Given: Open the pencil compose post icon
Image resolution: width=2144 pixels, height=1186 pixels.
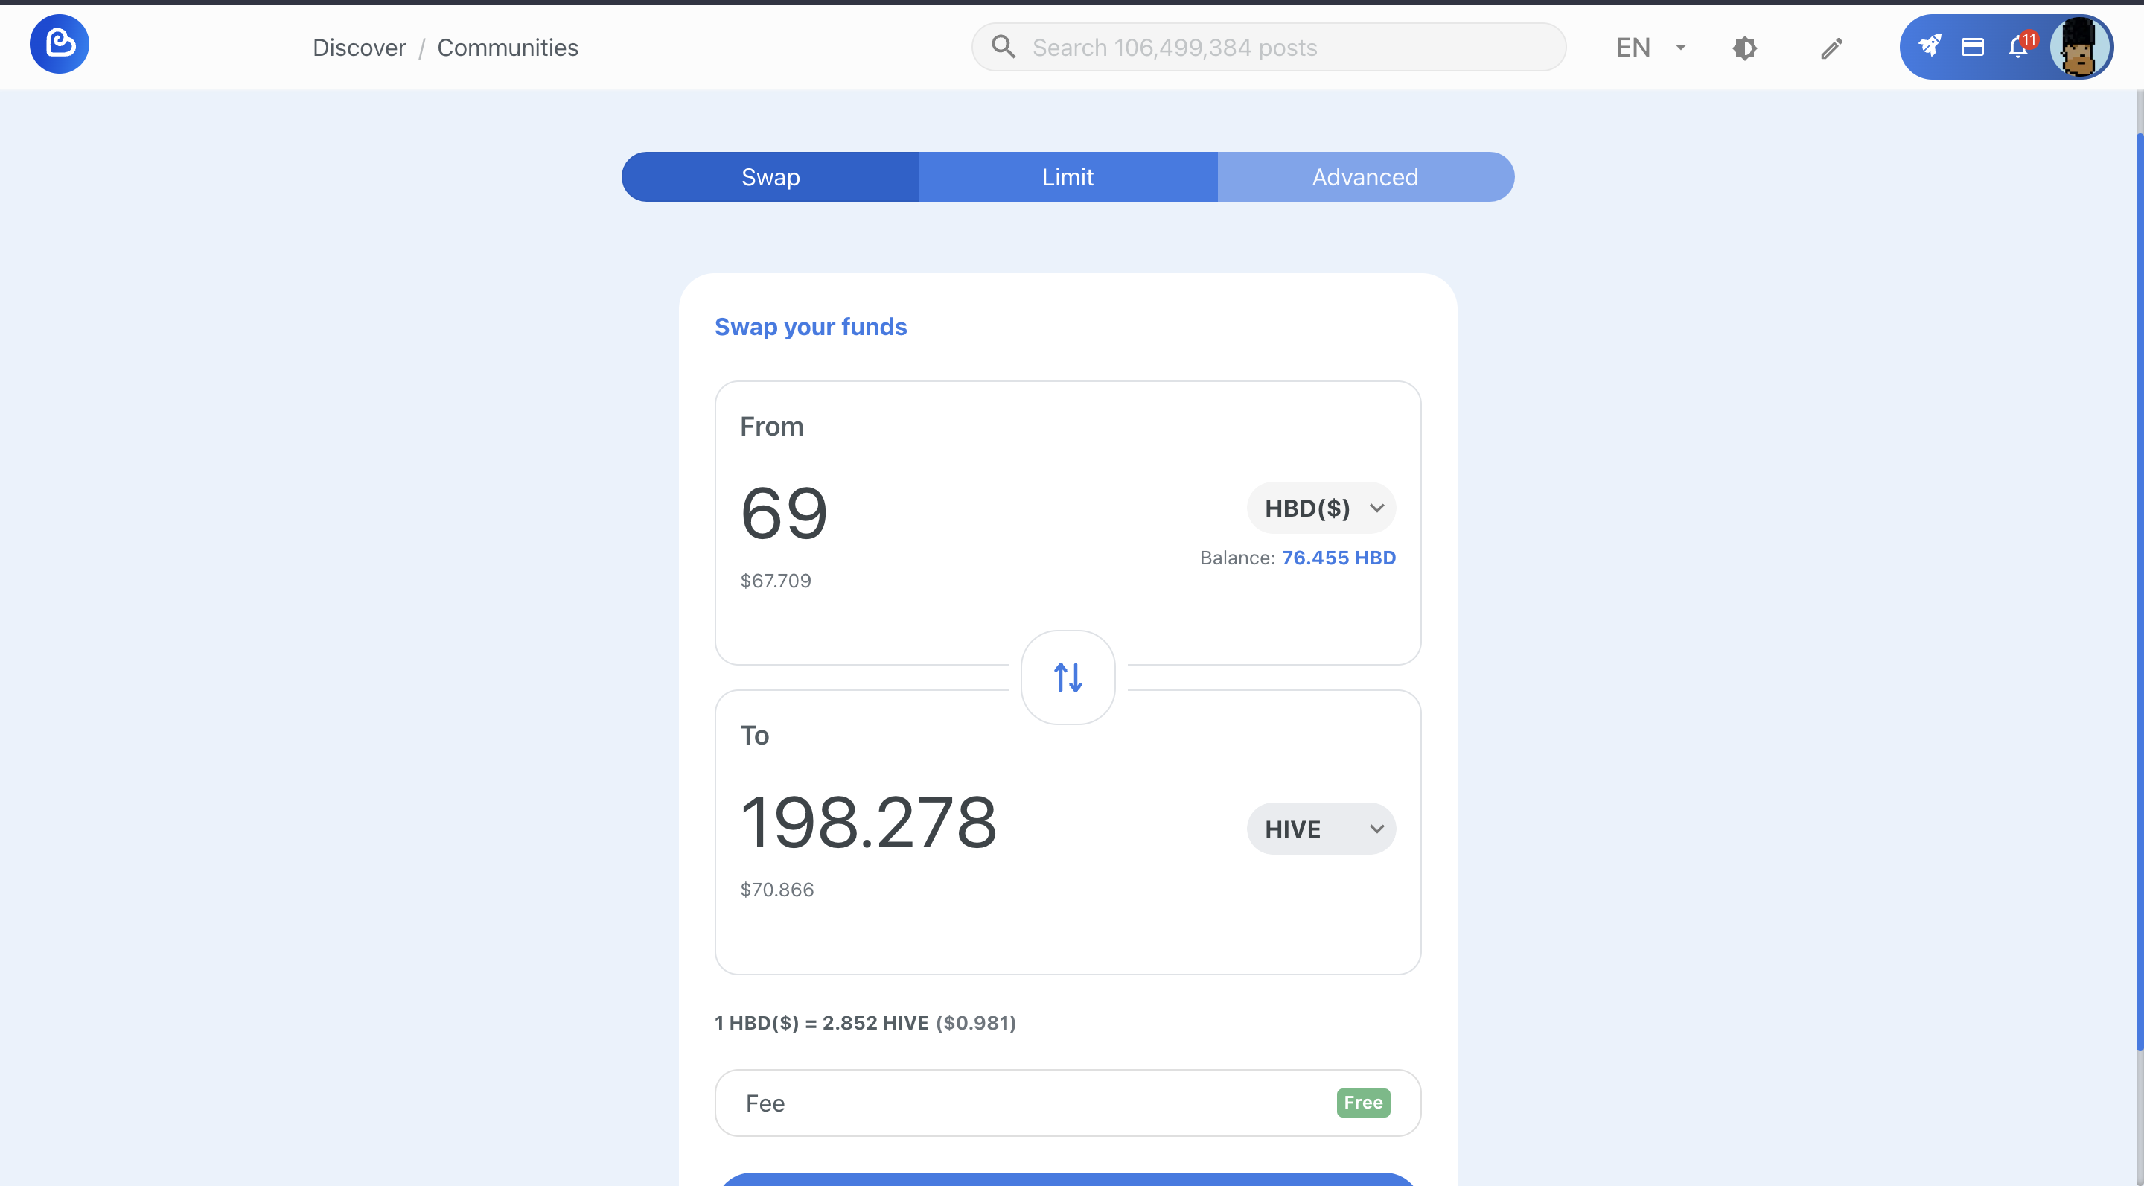Looking at the screenshot, I should pos(1832,48).
